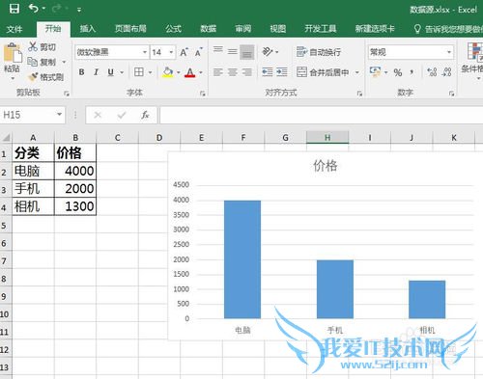Toggle underline formatting

click(110, 72)
